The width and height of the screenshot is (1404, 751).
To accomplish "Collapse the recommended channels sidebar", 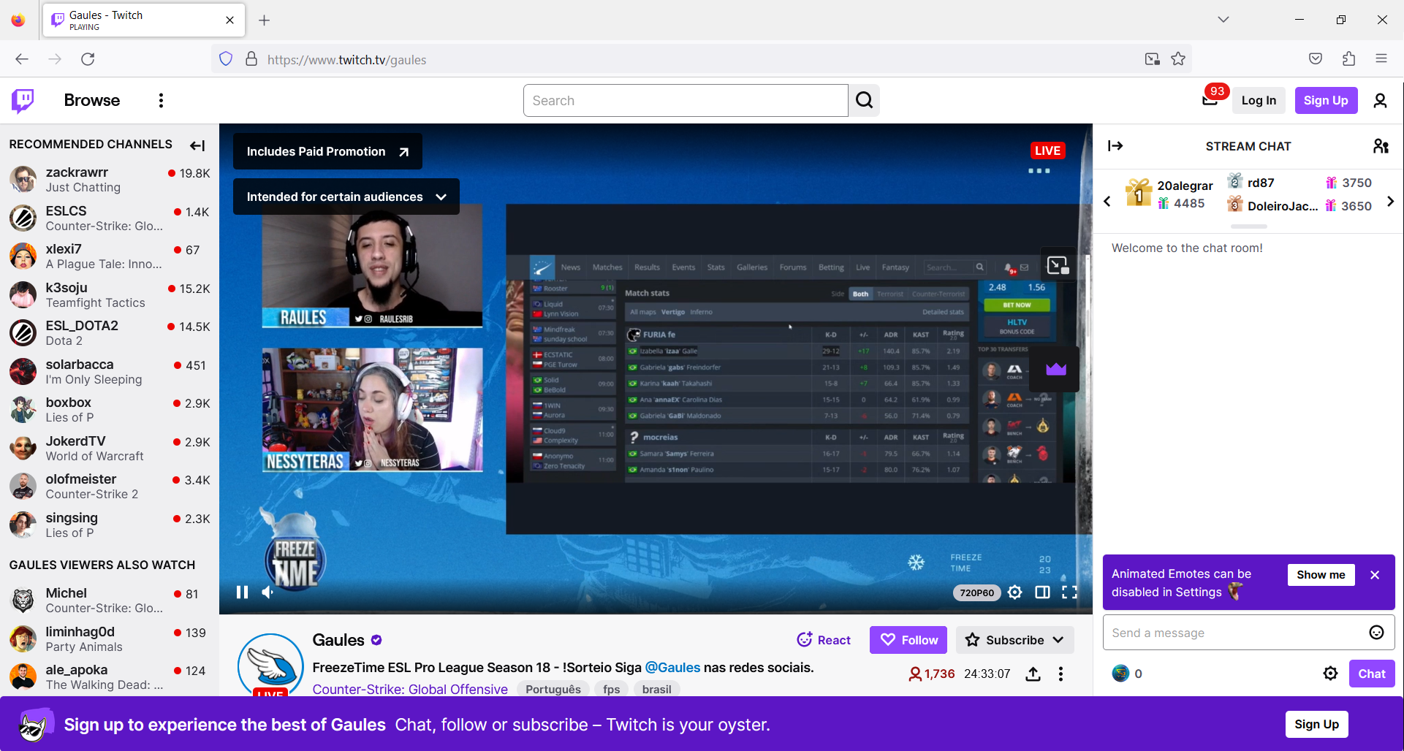I will (x=197, y=145).
